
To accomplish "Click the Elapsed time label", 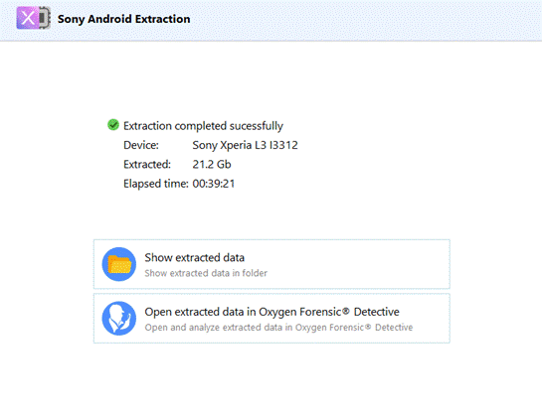I will pyautogui.click(x=156, y=184).
